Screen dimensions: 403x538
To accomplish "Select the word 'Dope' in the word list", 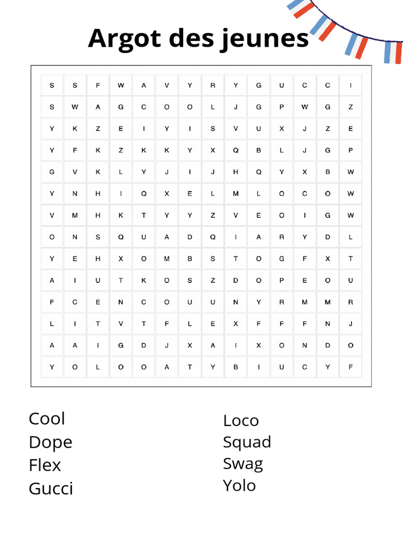I will [50, 442].
